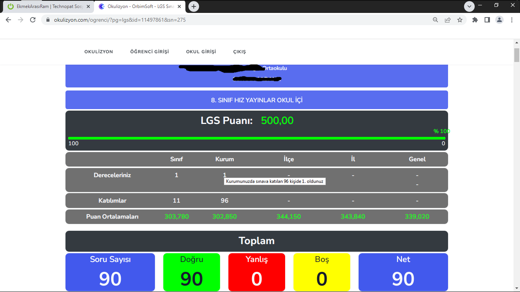Image resolution: width=520 pixels, height=292 pixels.
Task: Click the Sınıf average 303,780
Action: click(x=177, y=217)
